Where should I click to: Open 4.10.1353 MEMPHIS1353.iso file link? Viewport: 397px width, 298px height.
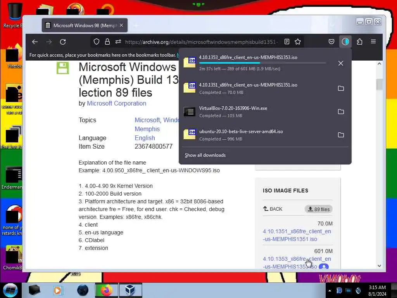click(x=297, y=263)
